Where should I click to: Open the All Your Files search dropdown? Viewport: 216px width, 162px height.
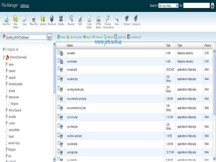168,6
